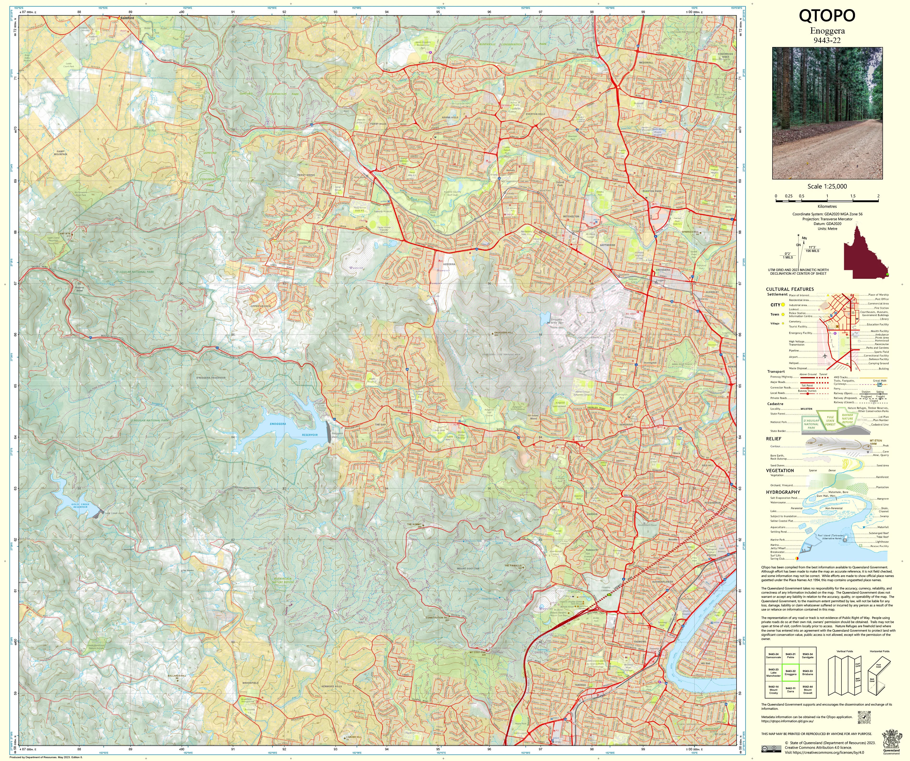Select the 9443-23 Lake Manchester index cell
The height and width of the screenshot is (761, 910).
tap(773, 673)
